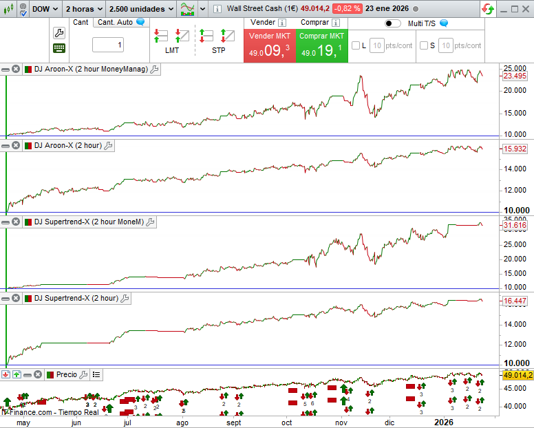
Task: Switch to the Cant tab
Action: tap(81, 22)
